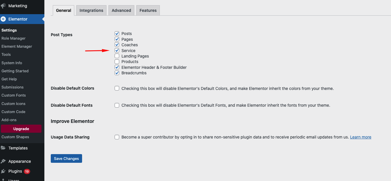
Task: Tick the Disable Default Fonts checkbox
Action: pos(117,105)
